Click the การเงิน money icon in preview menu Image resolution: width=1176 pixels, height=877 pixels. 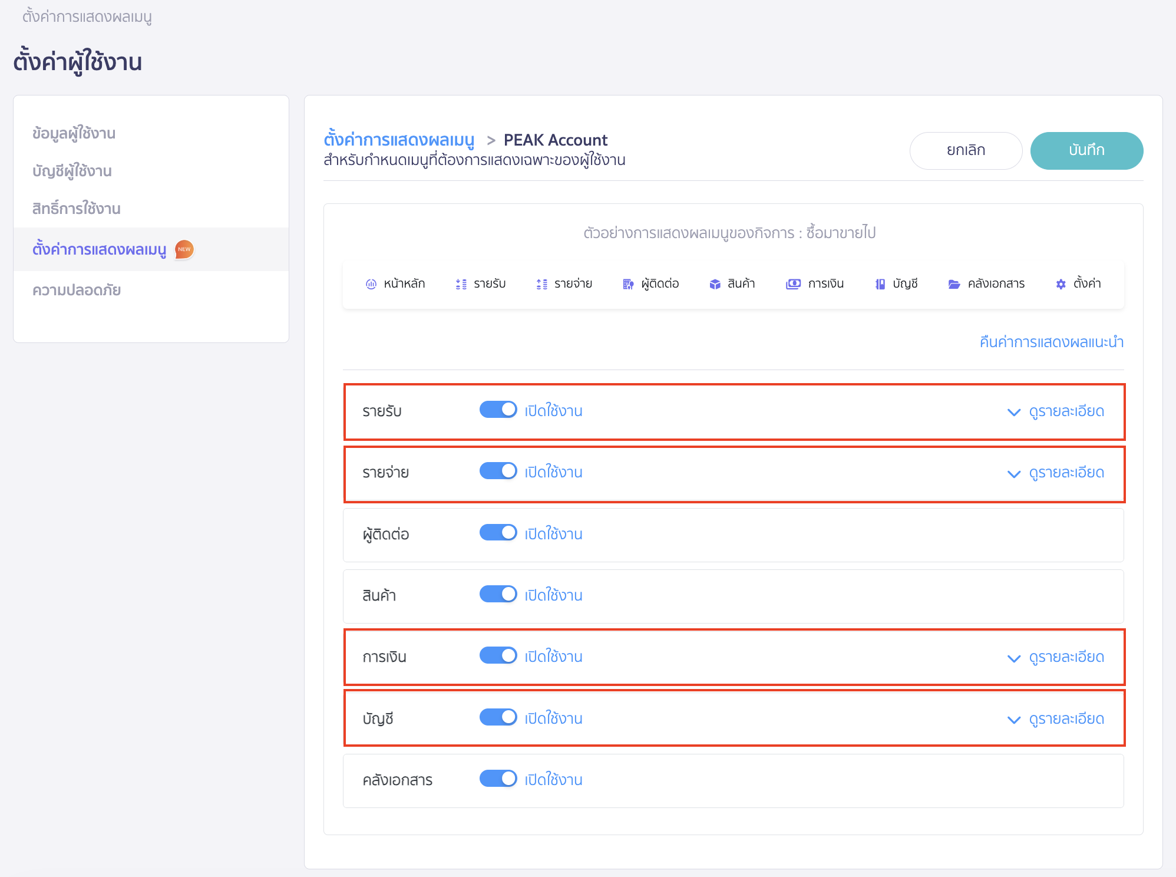tap(793, 284)
